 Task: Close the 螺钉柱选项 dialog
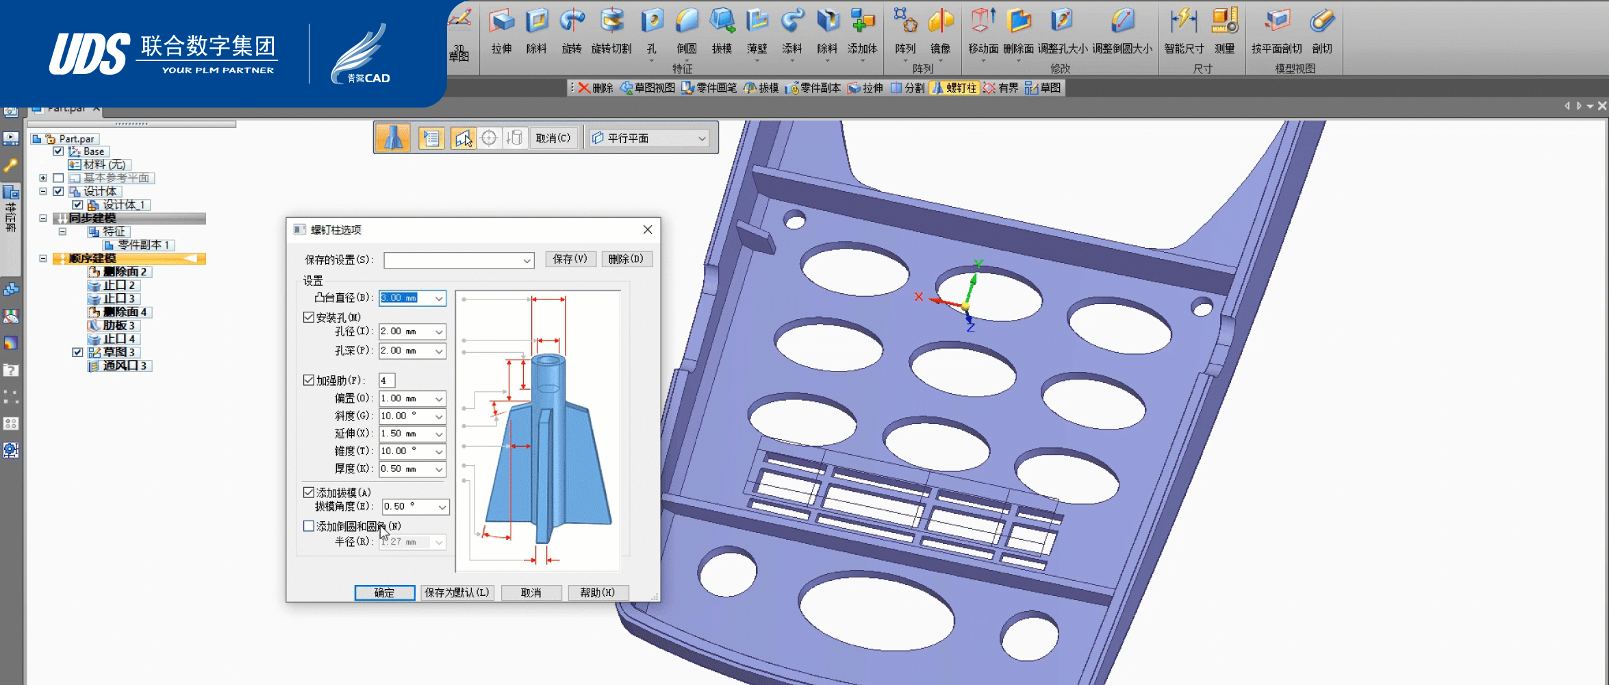(x=648, y=229)
